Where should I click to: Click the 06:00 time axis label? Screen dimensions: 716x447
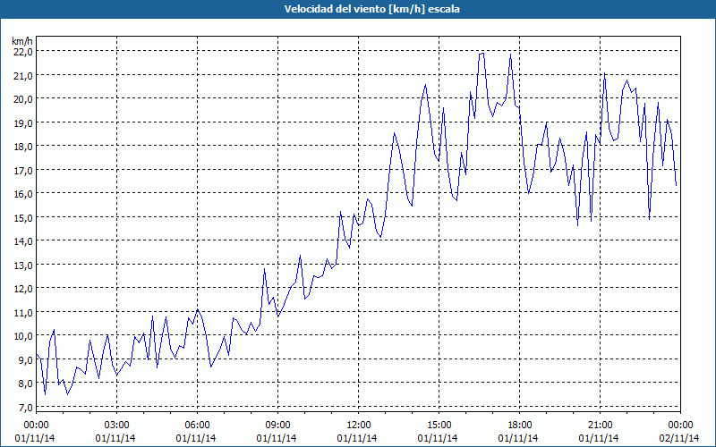(197, 426)
